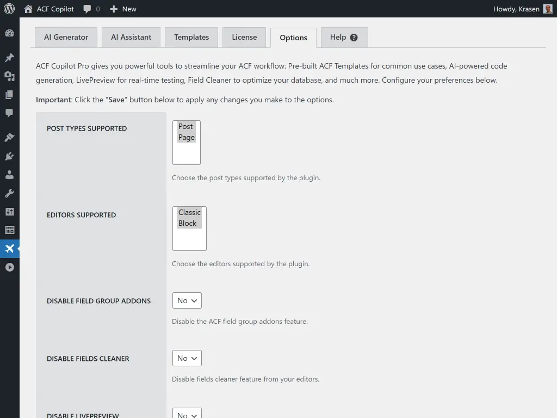
Task: Open the Comments bubble icon
Action: coord(10,113)
